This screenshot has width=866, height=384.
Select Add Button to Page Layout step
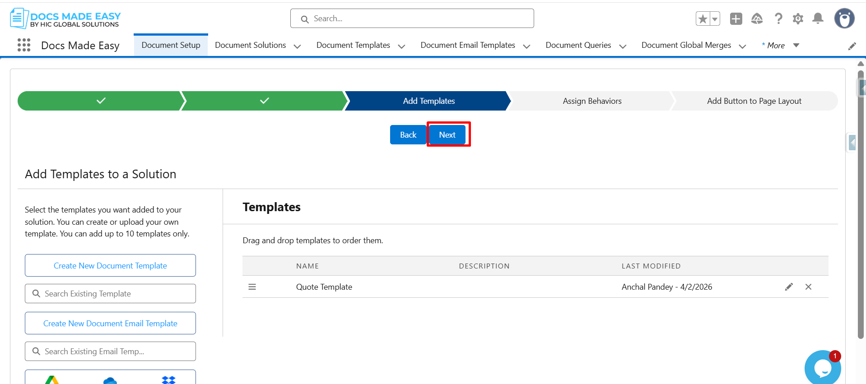754,101
